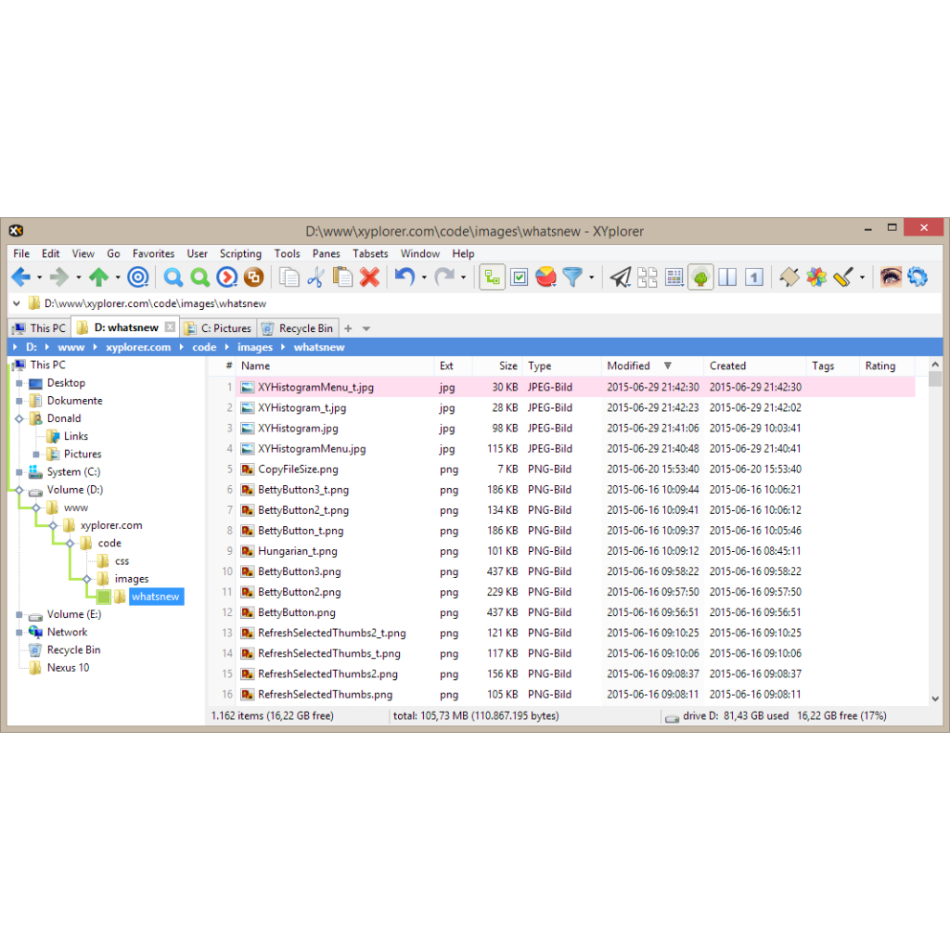Switch to the Recycle Bin tab
This screenshot has height=950, width=950.
pos(298,327)
